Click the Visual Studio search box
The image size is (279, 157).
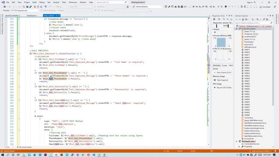point(112,2)
